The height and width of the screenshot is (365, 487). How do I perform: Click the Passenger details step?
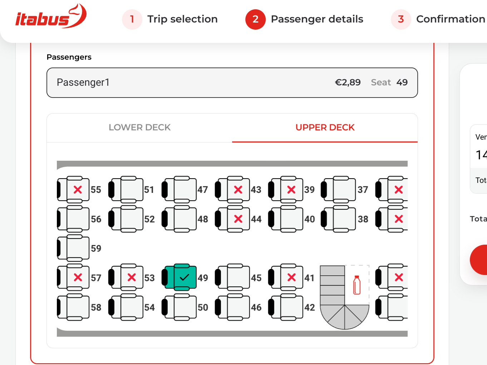(x=304, y=19)
